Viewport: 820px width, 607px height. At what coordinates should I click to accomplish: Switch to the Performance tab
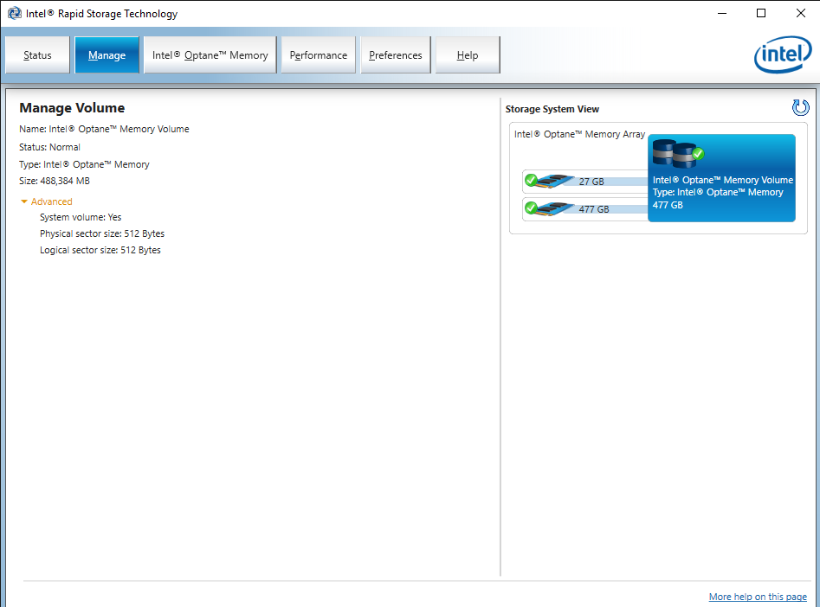(x=318, y=54)
